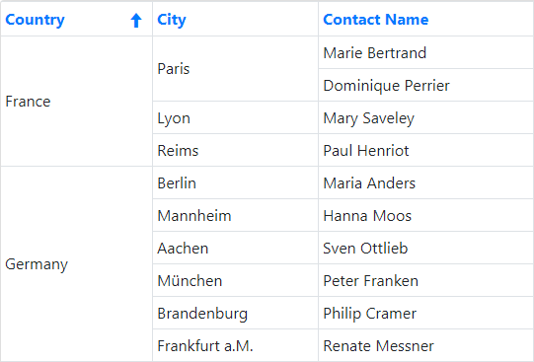The width and height of the screenshot is (534, 362).
Task: Select the France country cell
Action: coord(76,101)
